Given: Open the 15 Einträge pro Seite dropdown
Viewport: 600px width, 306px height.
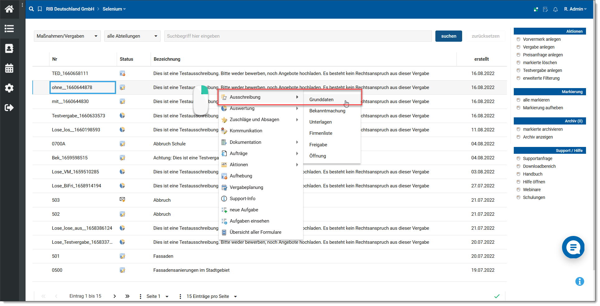Looking at the screenshot, I should [212, 296].
